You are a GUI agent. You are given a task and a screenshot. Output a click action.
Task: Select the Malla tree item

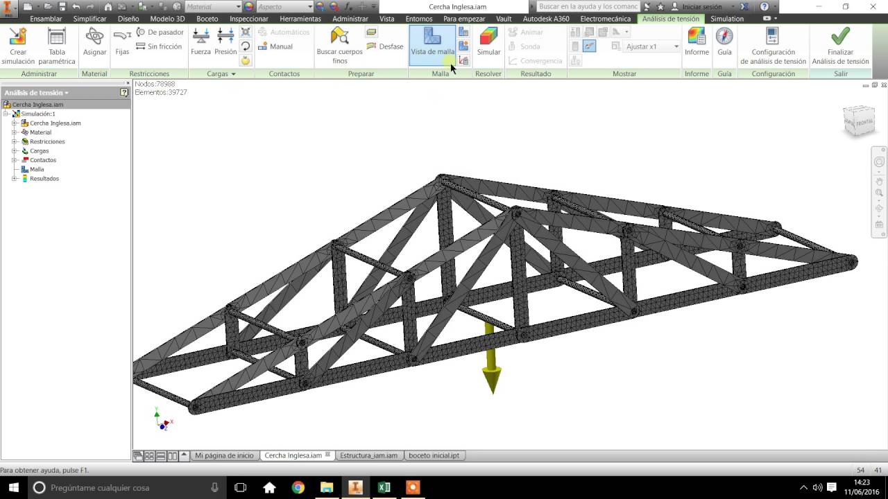click(37, 169)
